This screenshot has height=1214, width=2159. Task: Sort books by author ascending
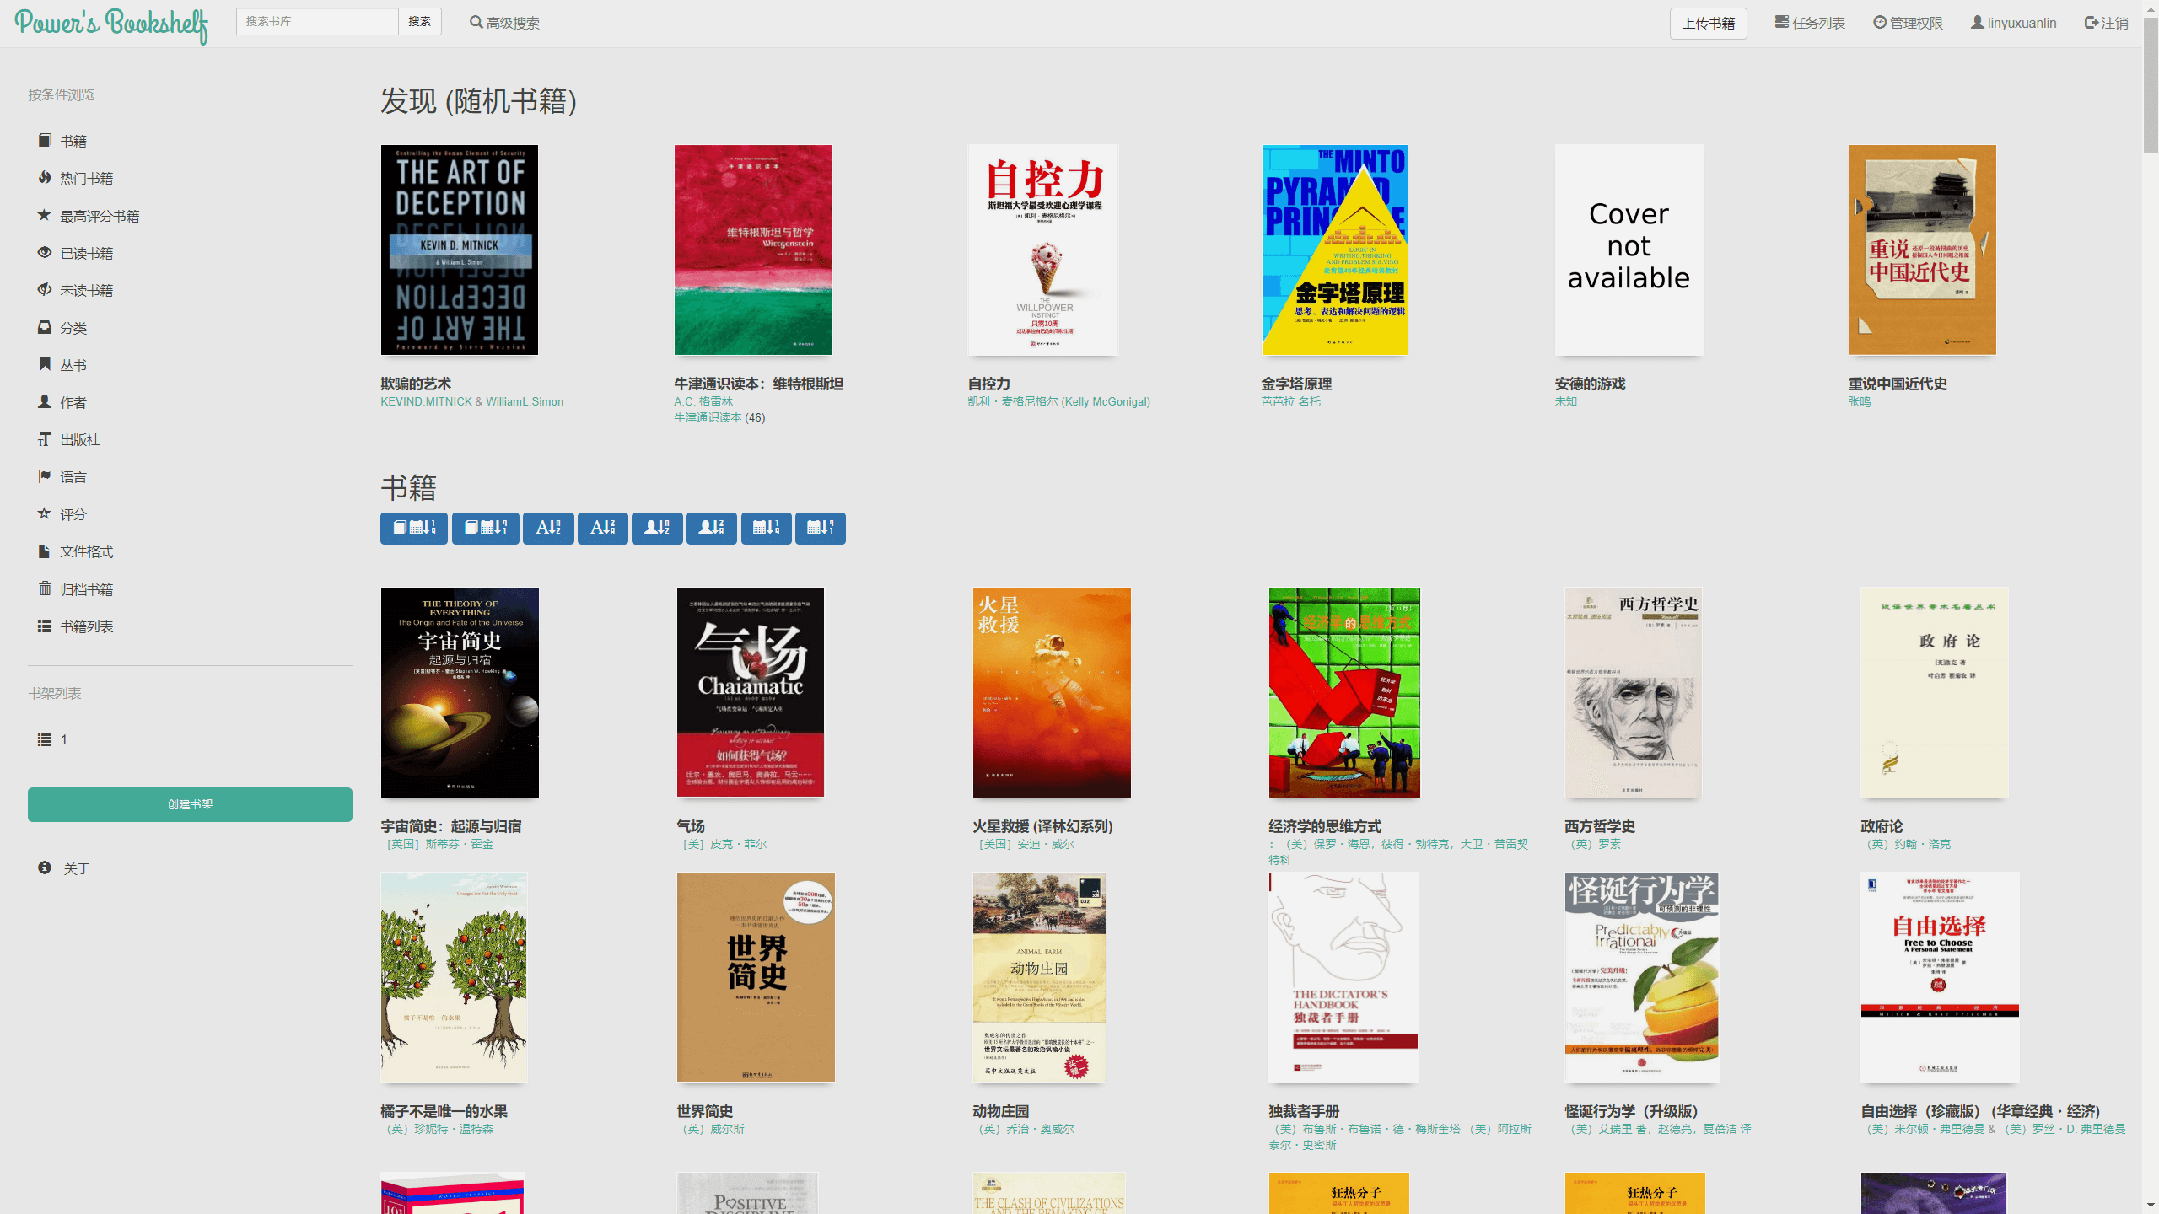tap(657, 529)
